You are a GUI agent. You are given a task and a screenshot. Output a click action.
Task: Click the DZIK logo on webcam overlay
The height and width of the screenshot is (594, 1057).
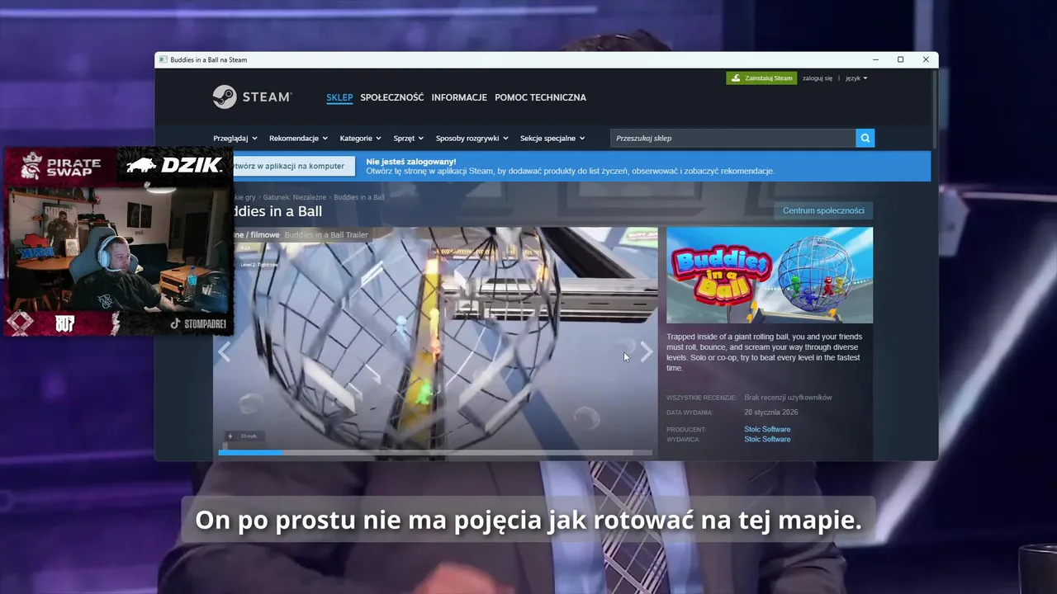pyautogui.click(x=174, y=165)
